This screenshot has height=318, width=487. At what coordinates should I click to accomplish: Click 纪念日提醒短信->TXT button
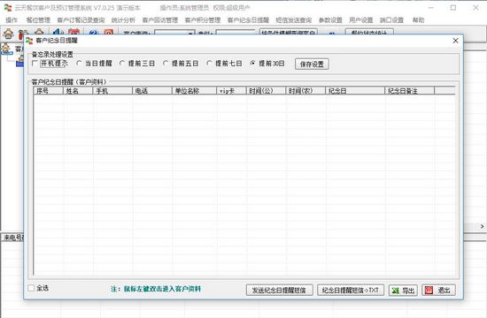click(351, 290)
